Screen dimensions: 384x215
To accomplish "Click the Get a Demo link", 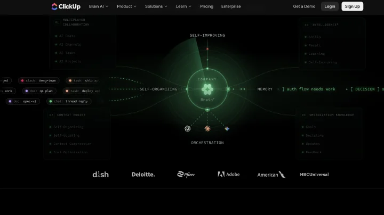I will coord(304,6).
